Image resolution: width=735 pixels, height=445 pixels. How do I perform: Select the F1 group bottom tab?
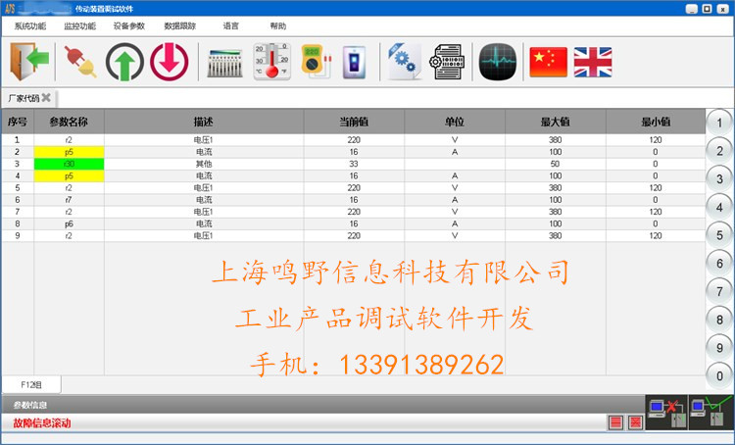[31, 385]
